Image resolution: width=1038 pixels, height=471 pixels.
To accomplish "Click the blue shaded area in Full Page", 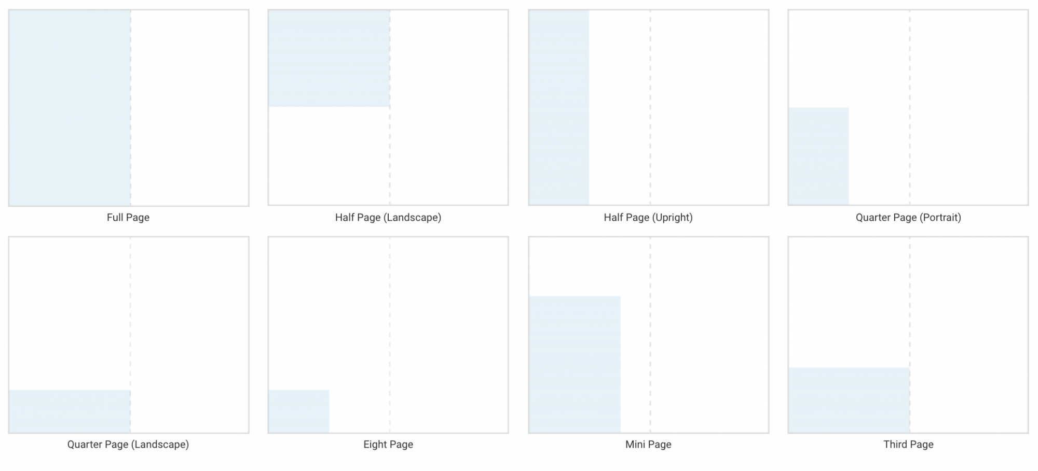I will coord(70,108).
